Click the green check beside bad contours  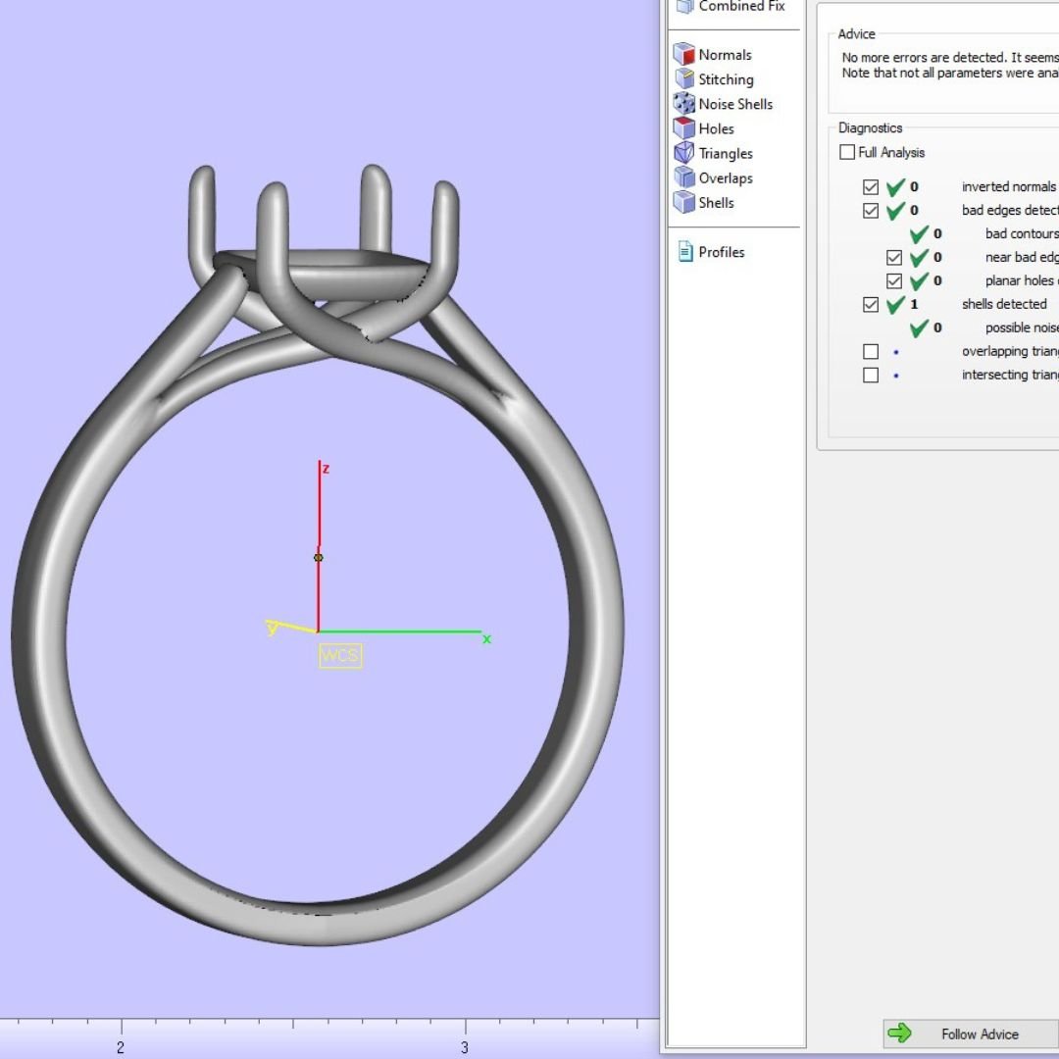click(919, 233)
